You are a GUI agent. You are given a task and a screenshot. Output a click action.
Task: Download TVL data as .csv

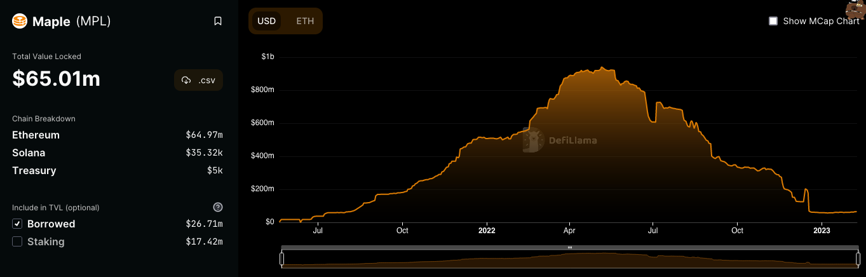pos(198,80)
